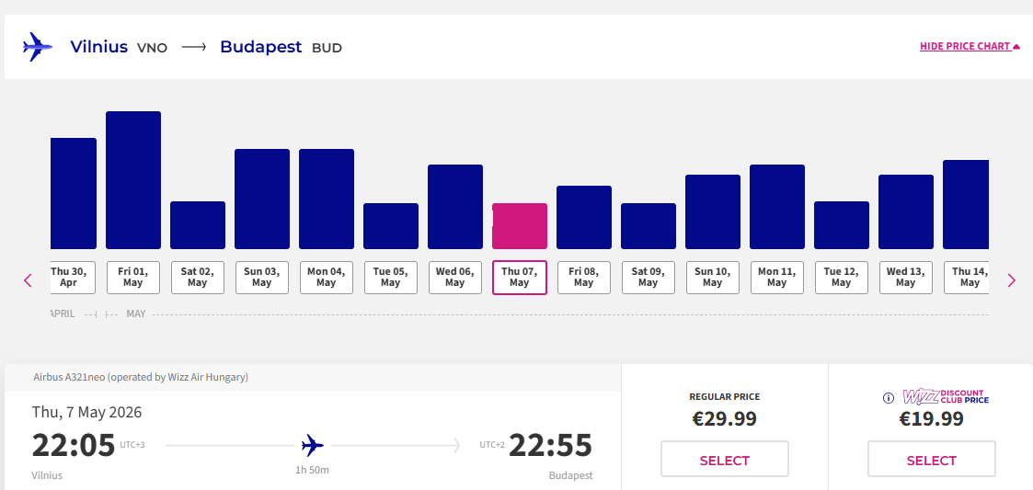Screen dimensions: 1033x490
Task: Collapse chart via Hide Price Chart link
Action: [970, 46]
